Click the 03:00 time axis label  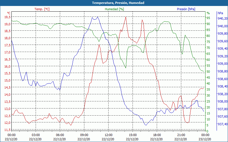(x=36, y=135)
